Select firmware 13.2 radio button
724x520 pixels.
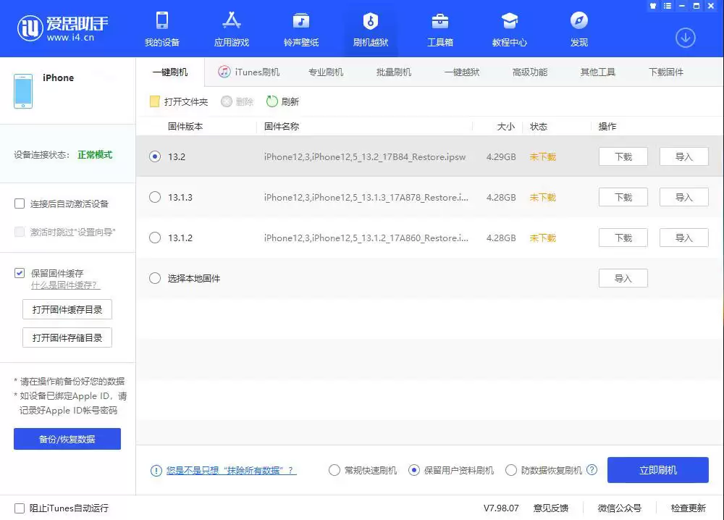(x=155, y=156)
